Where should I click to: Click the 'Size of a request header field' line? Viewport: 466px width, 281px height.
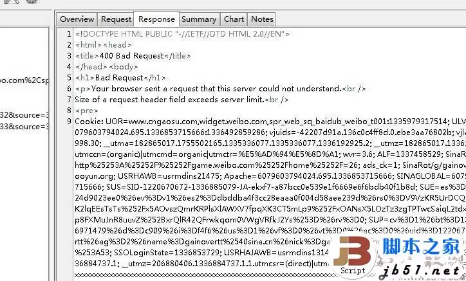point(182,100)
